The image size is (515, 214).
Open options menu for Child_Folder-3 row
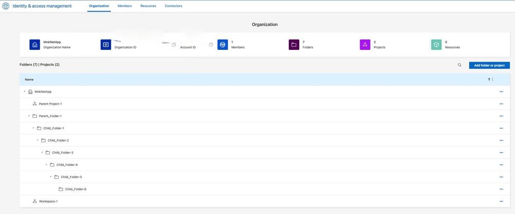pyautogui.click(x=501, y=152)
